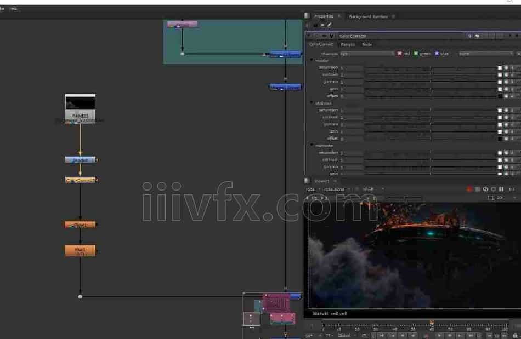Toggle the red channel checkbox
The width and height of the screenshot is (521, 339).
pyautogui.click(x=399, y=54)
